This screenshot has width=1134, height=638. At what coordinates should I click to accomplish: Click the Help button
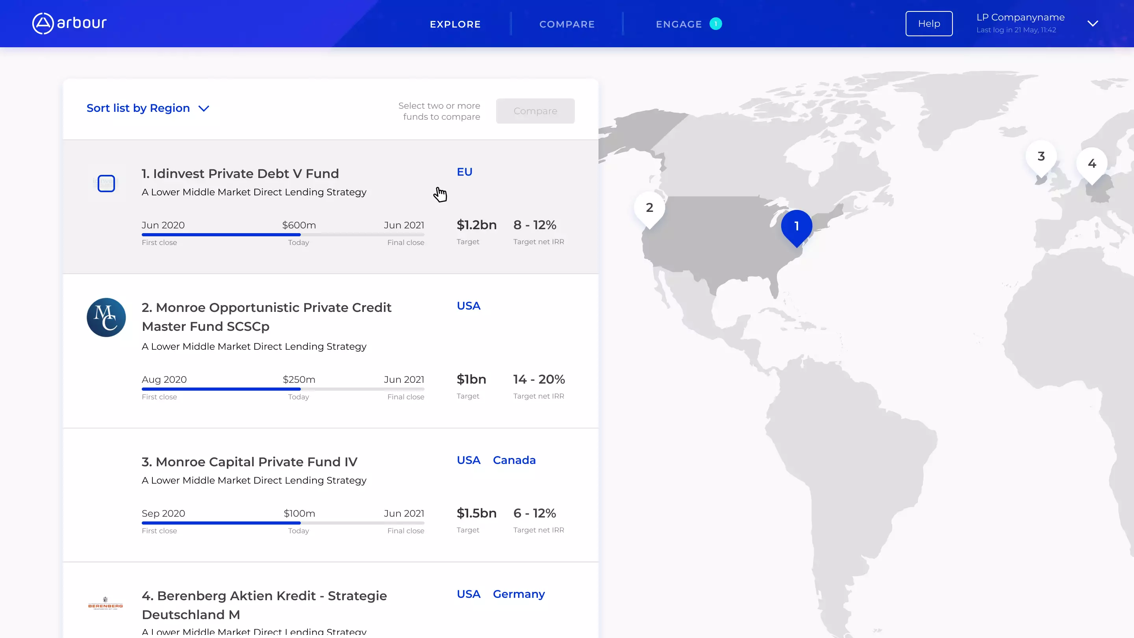click(x=929, y=23)
